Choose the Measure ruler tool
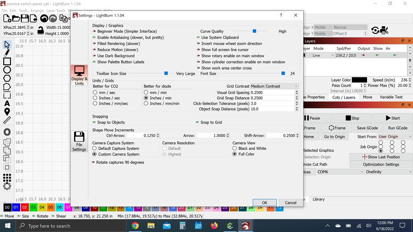Viewport: 413px width, 232px height. [x=7, y=120]
